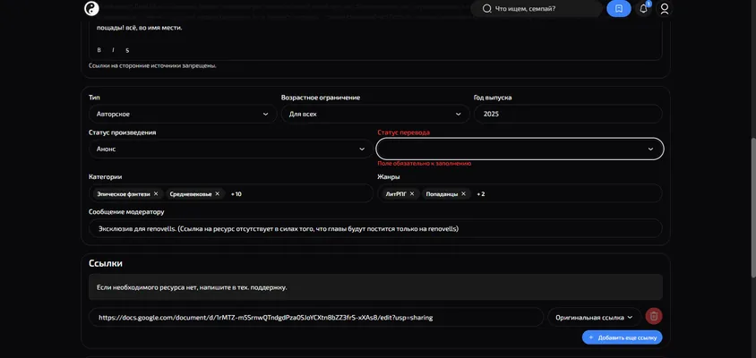
Task: Click the Год выпуска field with 2025
Action: pyautogui.click(x=568, y=115)
